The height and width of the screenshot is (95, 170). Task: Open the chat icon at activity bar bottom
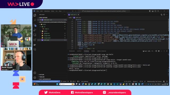tap(35, 49)
